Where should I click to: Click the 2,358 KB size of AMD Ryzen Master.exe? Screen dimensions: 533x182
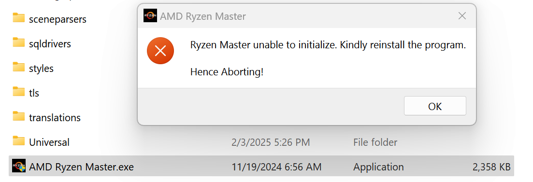coord(491,167)
